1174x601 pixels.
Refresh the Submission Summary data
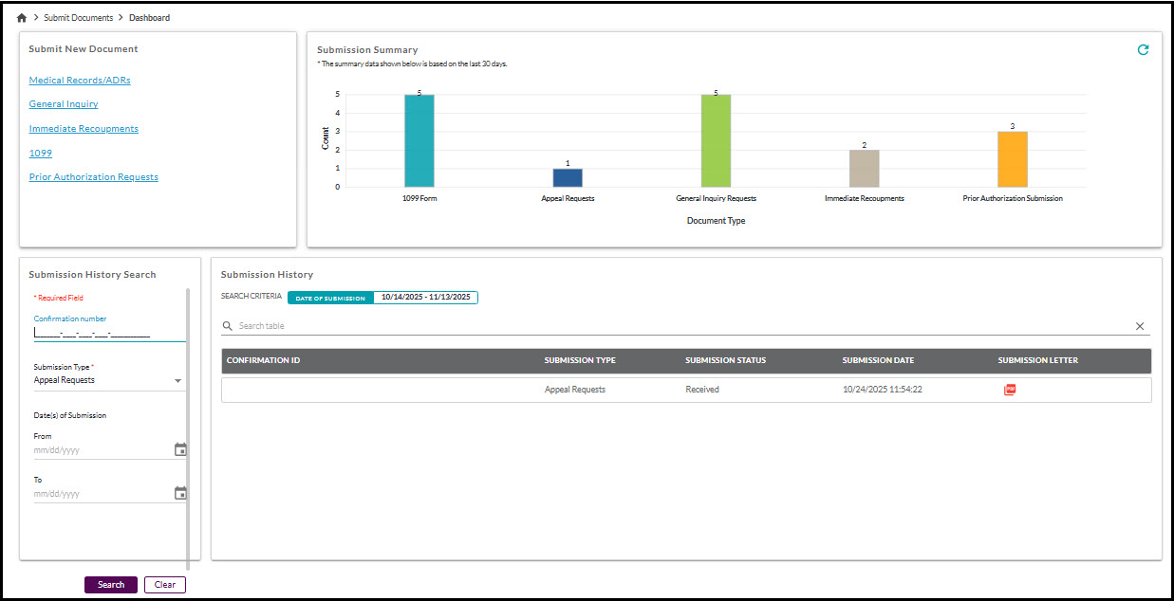[1143, 49]
